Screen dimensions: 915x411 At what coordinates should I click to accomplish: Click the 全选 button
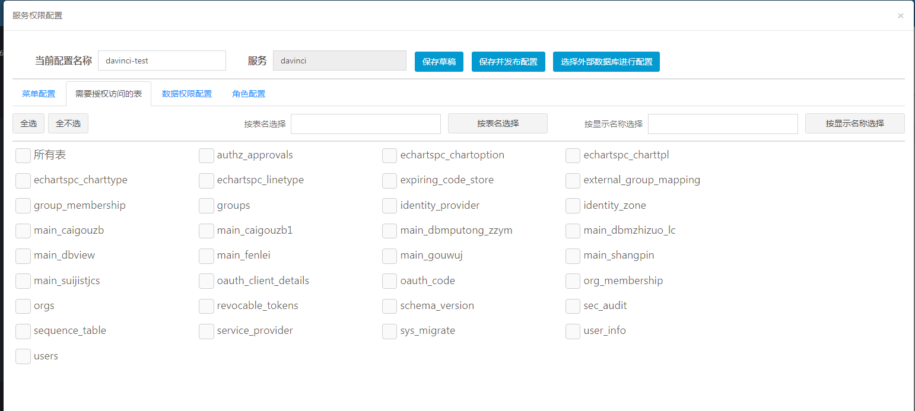pyautogui.click(x=28, y=123)
